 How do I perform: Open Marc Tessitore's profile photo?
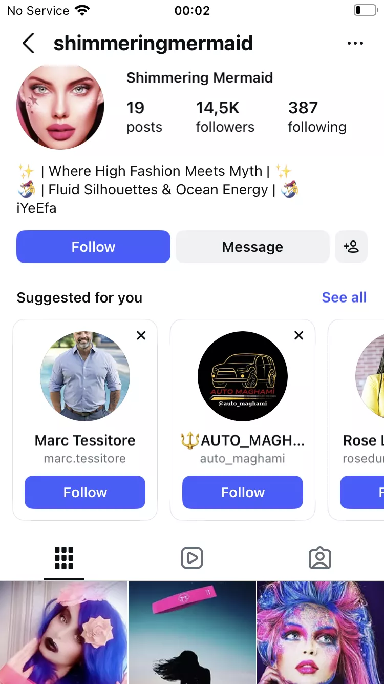(85, 376)
